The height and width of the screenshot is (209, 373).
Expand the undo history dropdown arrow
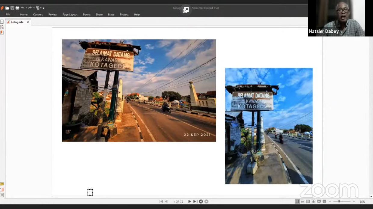coord(26,8)
